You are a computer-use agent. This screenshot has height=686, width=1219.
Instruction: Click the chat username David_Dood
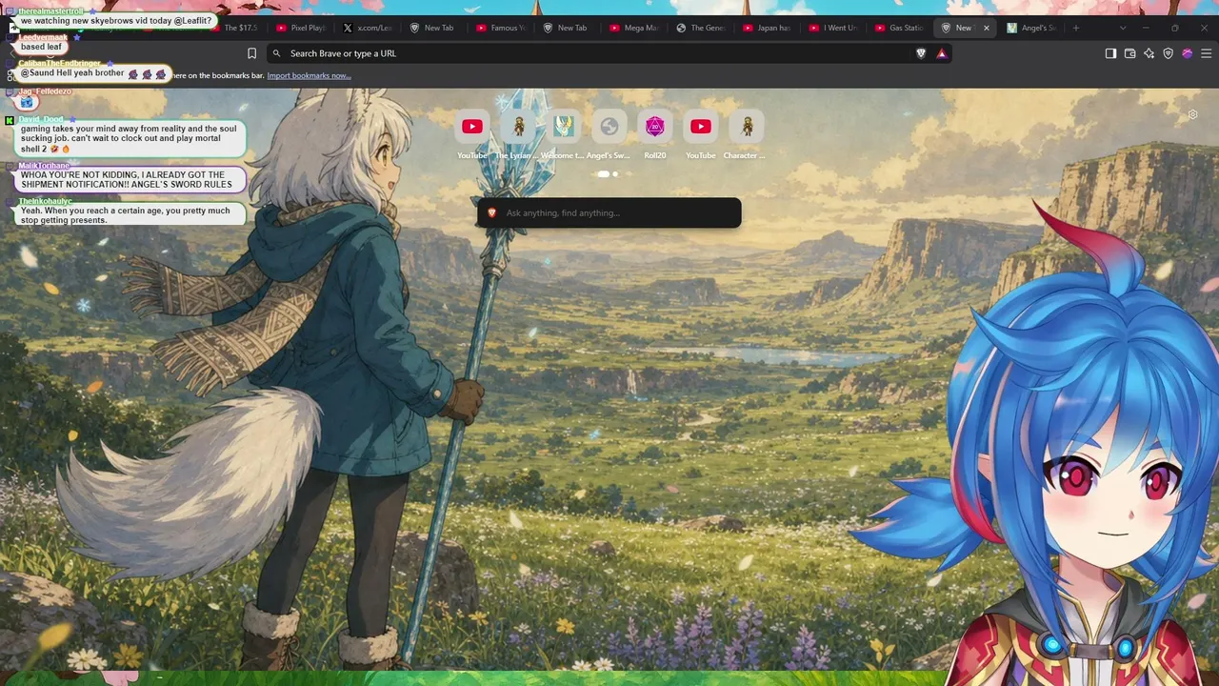tap(41, 120)
